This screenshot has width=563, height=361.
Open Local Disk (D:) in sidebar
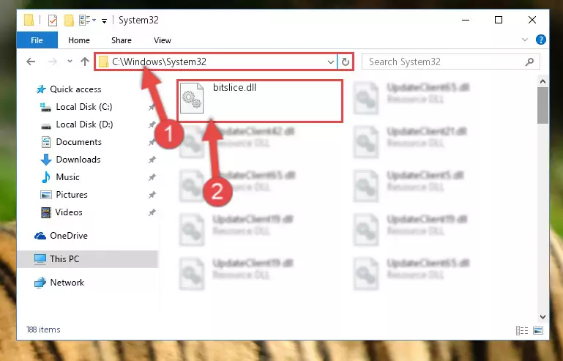tap(77, 124)
